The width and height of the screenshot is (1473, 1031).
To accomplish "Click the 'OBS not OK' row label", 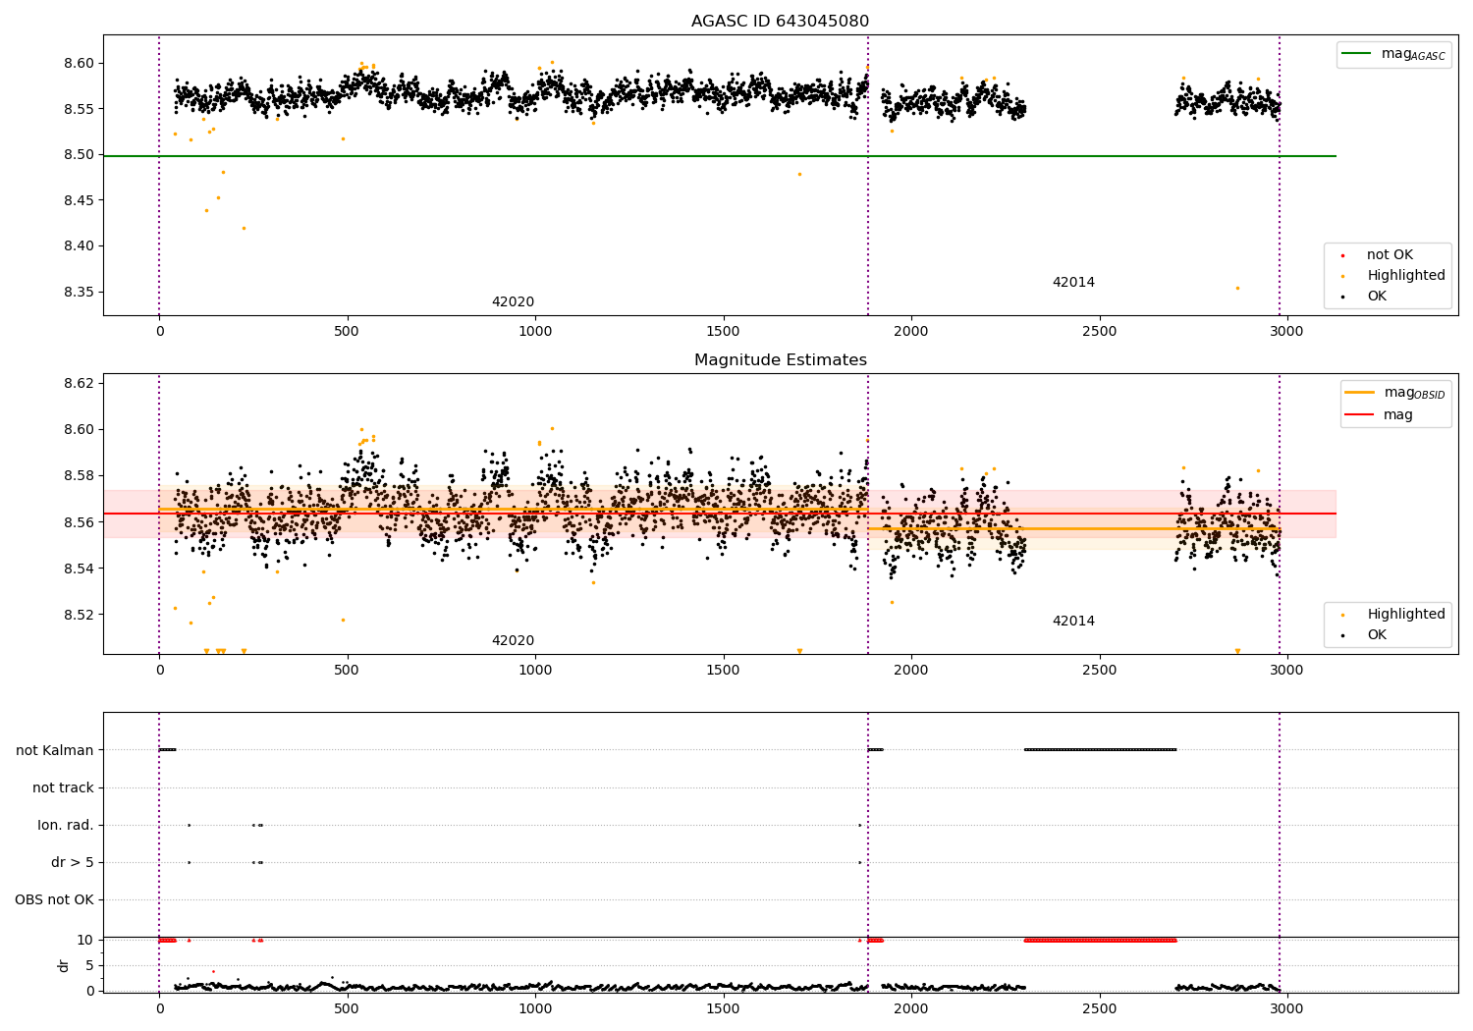I will 54,899.
